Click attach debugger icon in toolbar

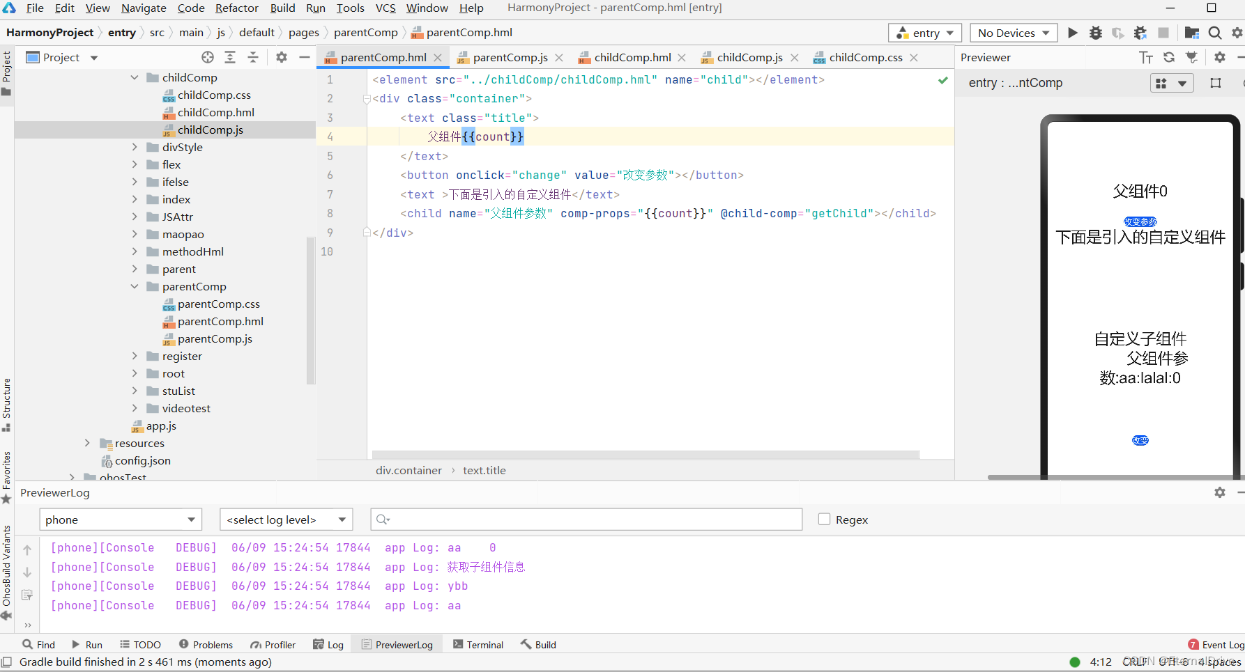tap(1140, 33)
